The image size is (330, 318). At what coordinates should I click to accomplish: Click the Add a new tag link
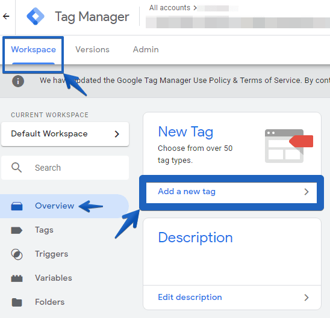[187, 192]
